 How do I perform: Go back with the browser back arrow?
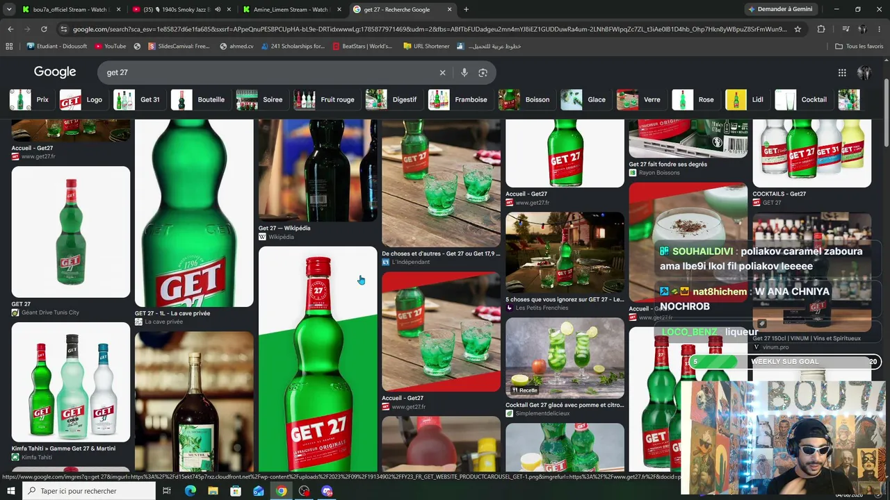tap(10, 29)
